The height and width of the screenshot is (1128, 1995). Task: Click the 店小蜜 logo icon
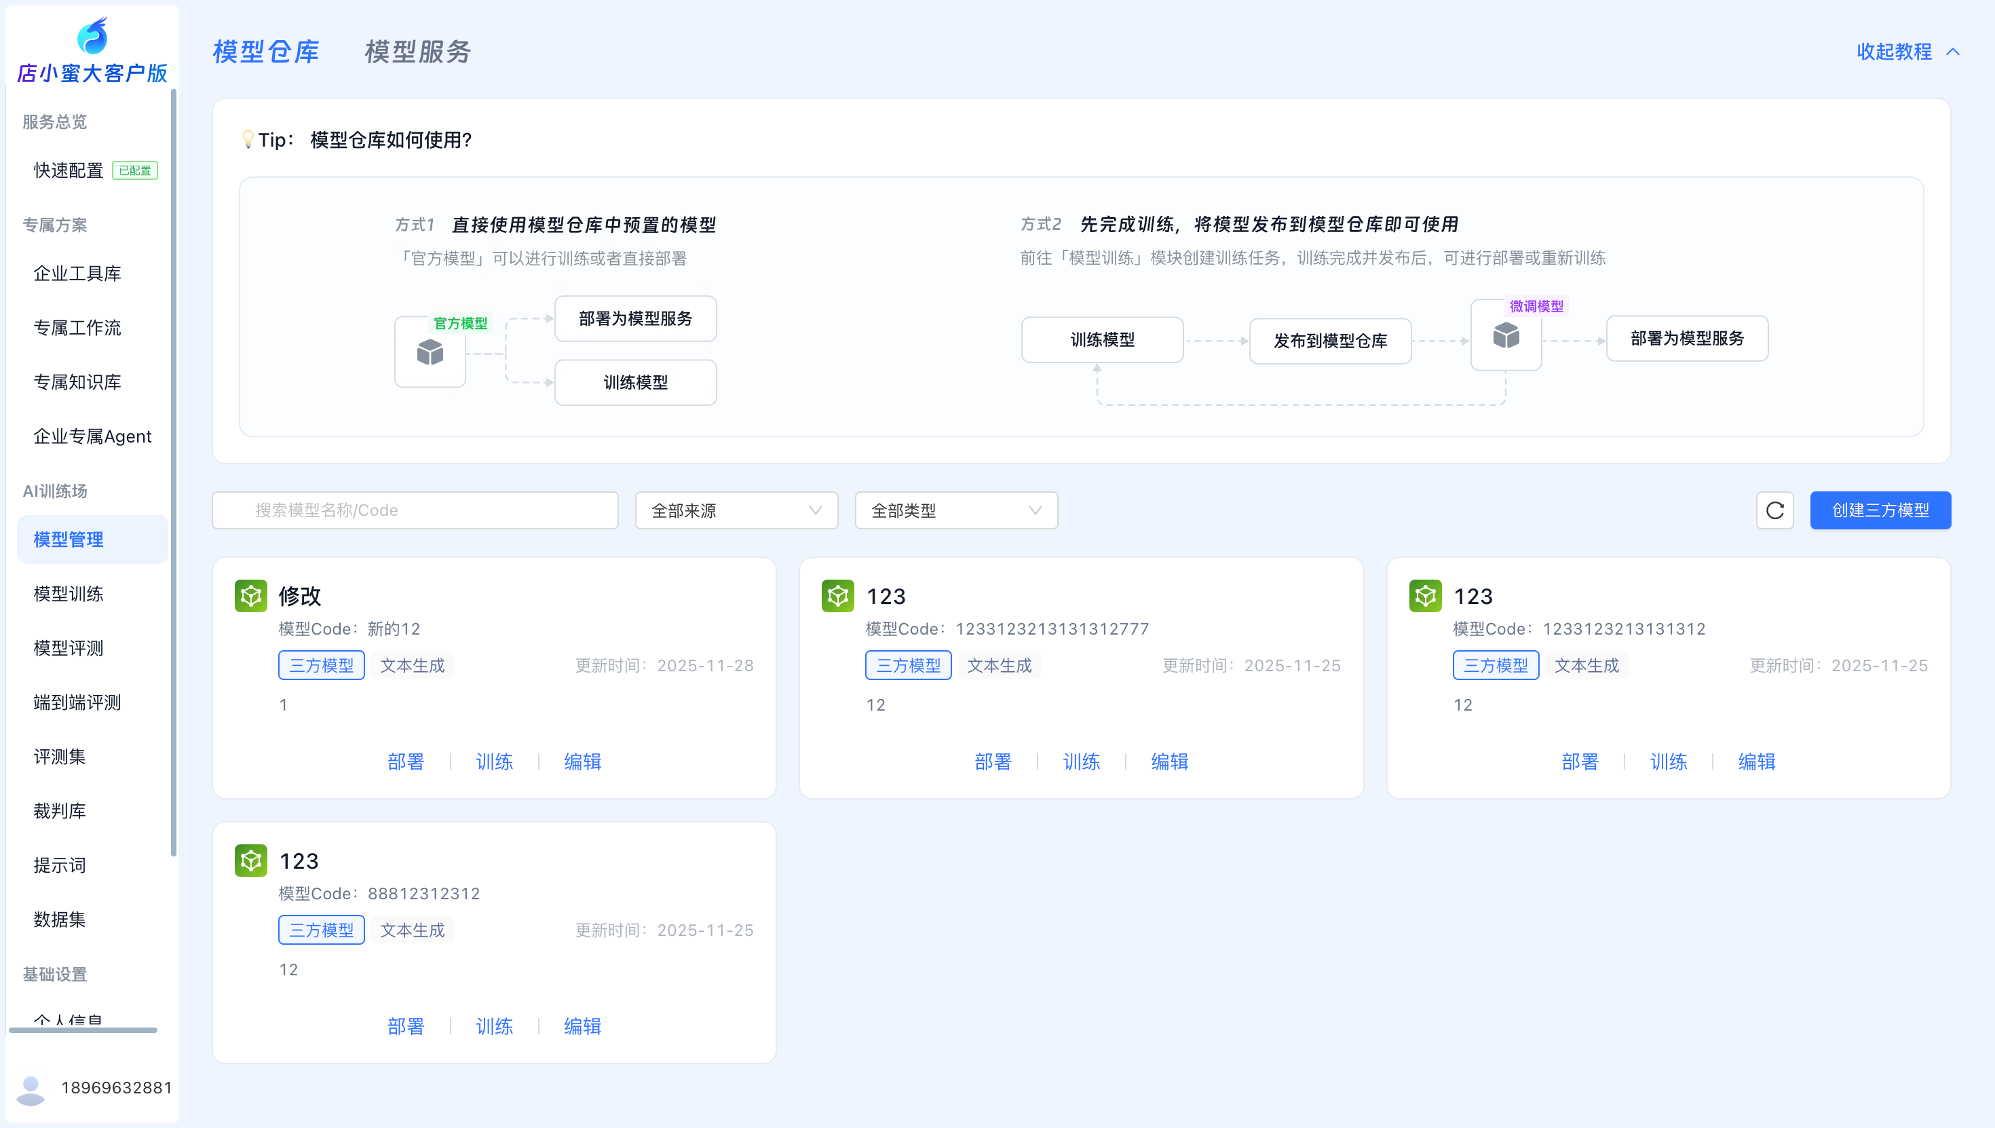(x=92, y=36)
